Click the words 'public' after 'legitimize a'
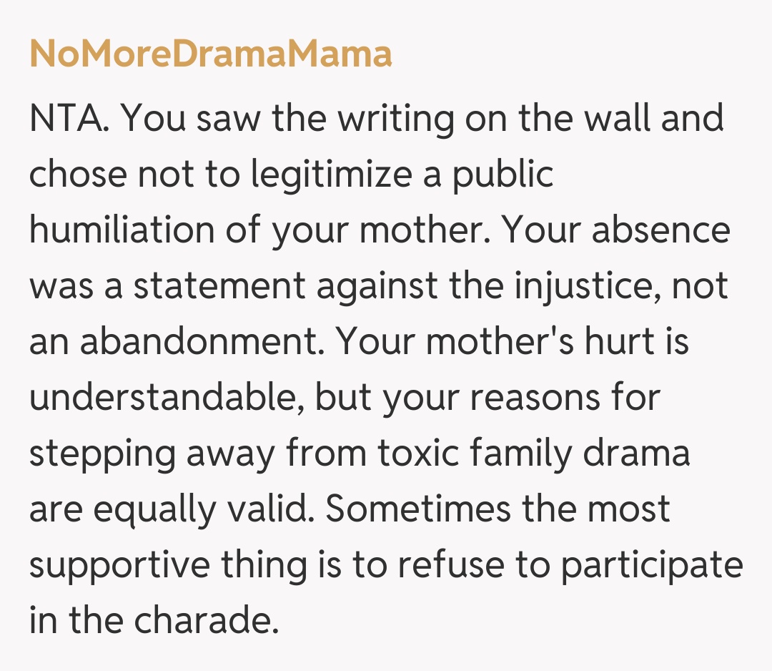The image size is (772, 671). pos(502,175)
